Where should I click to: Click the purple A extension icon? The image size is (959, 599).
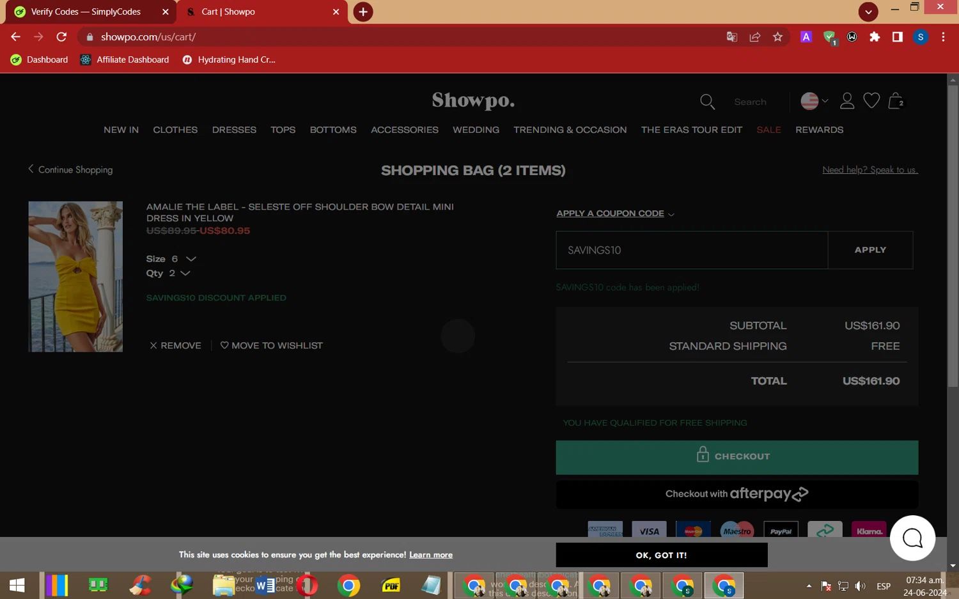806,37
